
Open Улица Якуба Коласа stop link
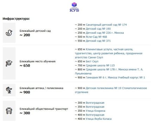[x=99, y=119]
